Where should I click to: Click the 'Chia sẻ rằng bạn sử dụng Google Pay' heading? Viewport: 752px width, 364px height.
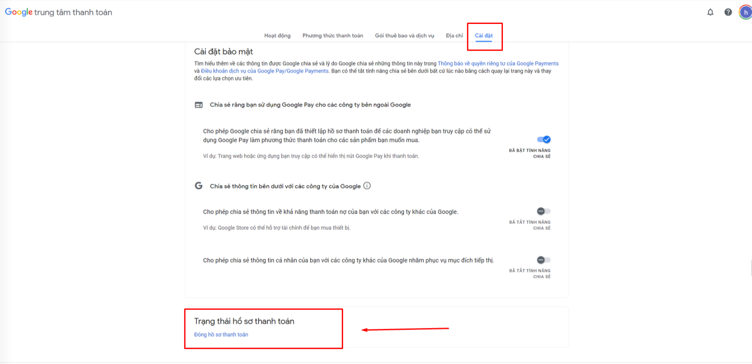(x=310, y=105)
